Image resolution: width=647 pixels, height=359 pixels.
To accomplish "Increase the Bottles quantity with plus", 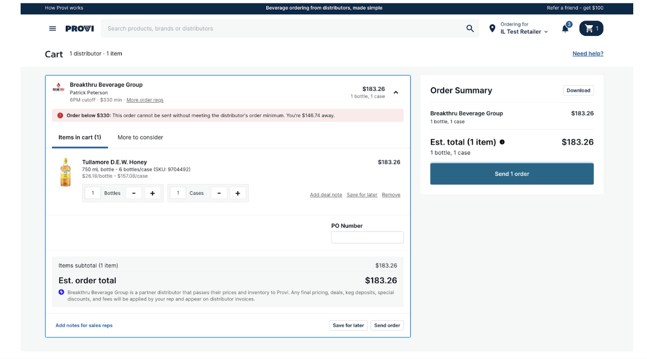I will 152,193.
